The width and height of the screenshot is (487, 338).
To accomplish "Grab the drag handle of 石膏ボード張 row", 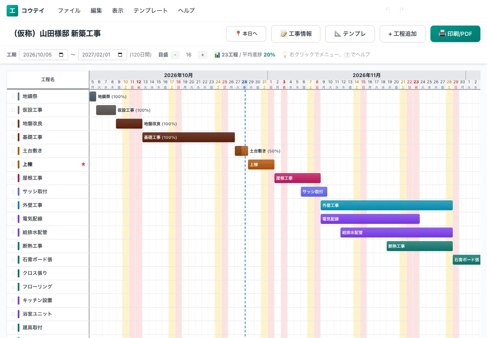I will point(13,260).
